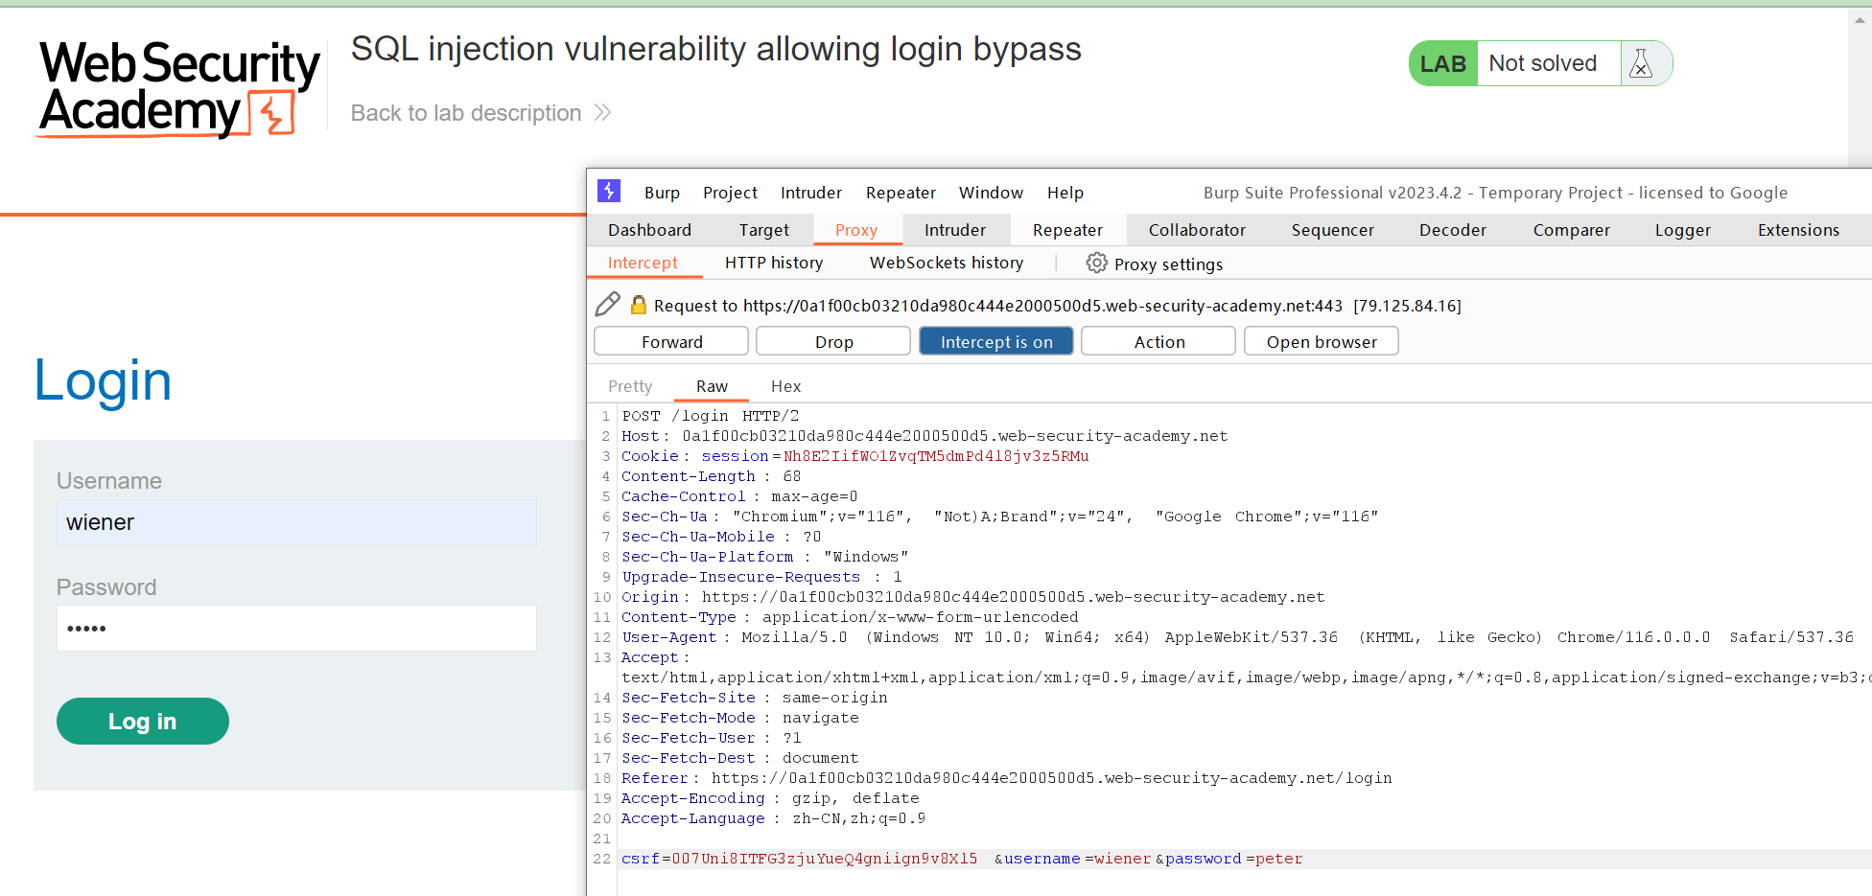
Task: Open the Decoder tab
Action: click(1453, 230)
